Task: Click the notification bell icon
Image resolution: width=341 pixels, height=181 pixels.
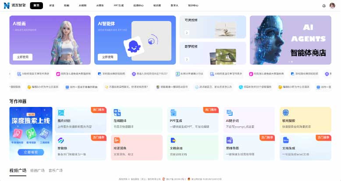Action: [324, 6]
